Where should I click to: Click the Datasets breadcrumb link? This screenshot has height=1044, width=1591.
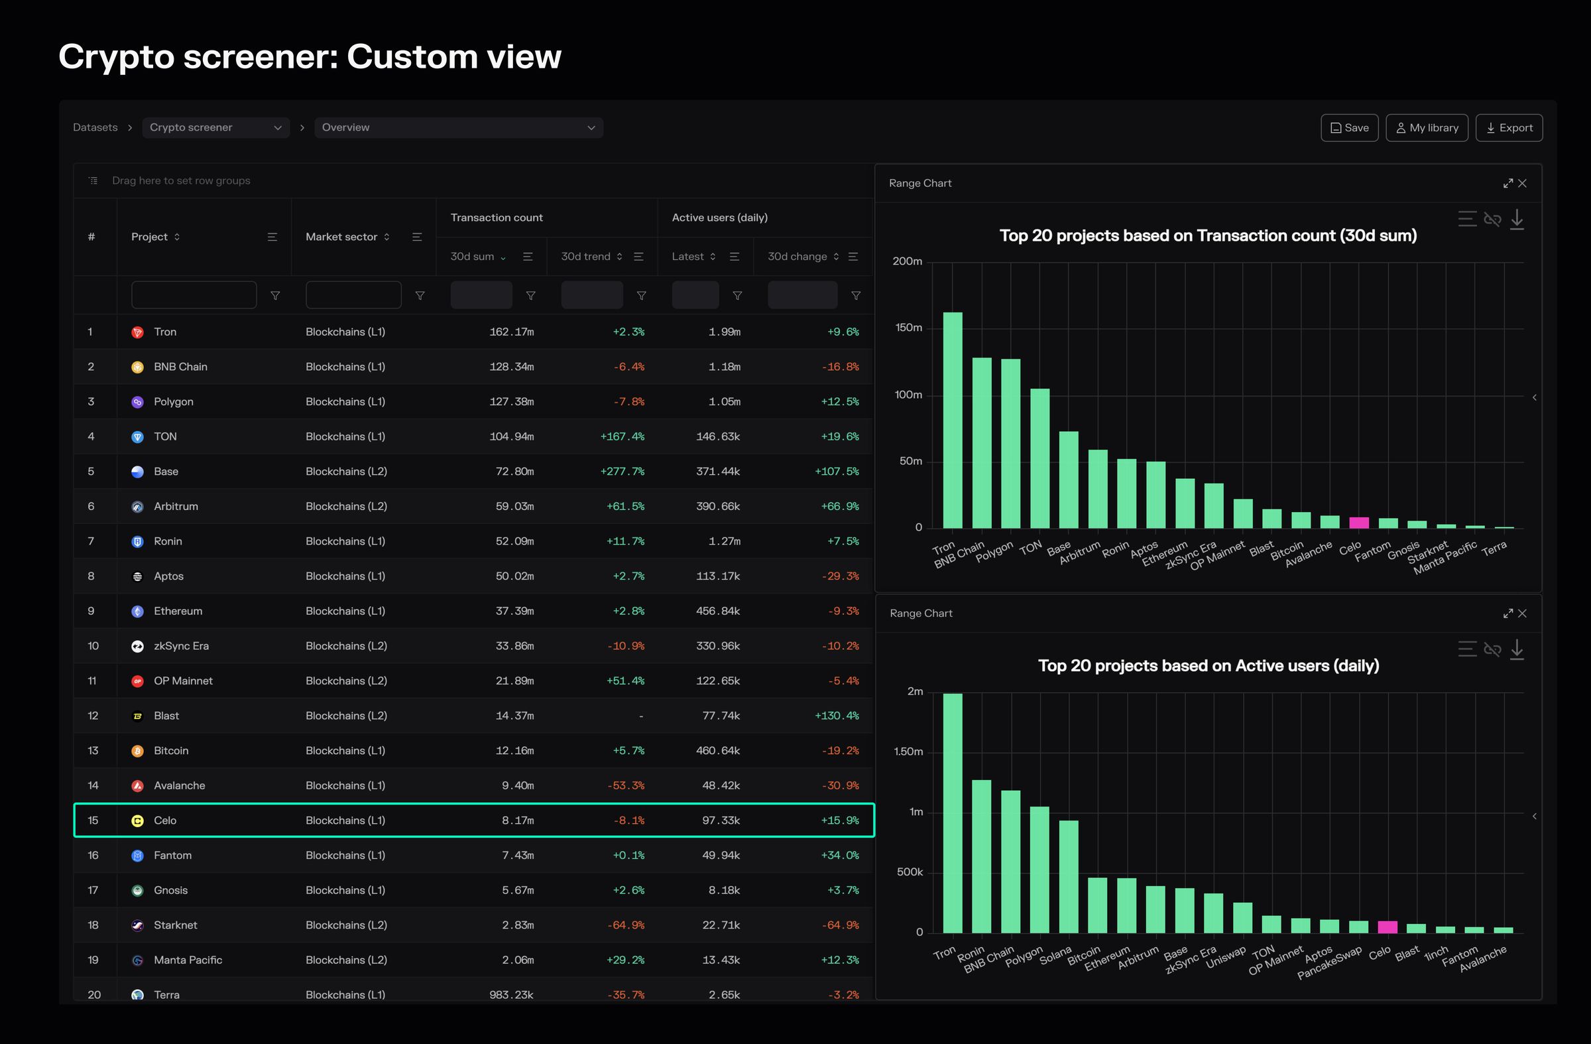tap(95, 128)
